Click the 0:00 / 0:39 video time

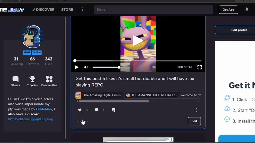tap(184, 67)
